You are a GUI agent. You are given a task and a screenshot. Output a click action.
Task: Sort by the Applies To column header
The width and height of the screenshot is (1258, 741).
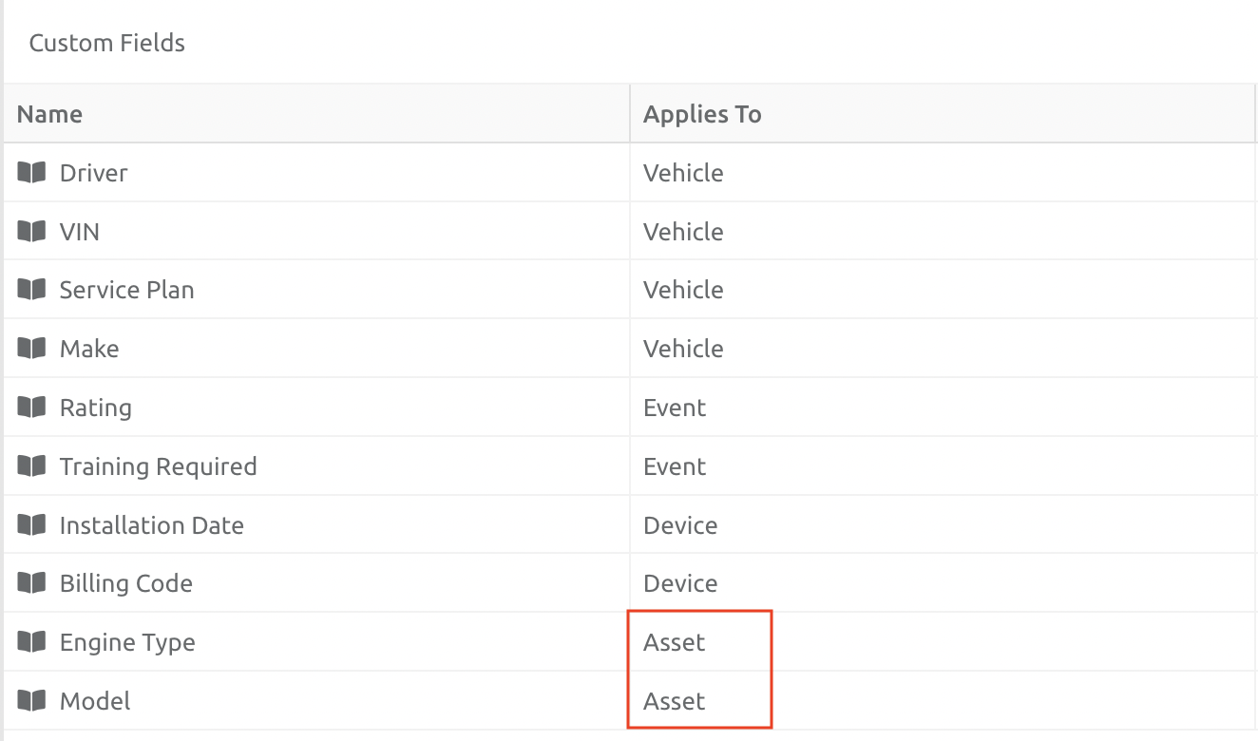702,113
